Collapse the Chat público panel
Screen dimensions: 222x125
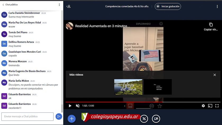click(x=3, y=5)
